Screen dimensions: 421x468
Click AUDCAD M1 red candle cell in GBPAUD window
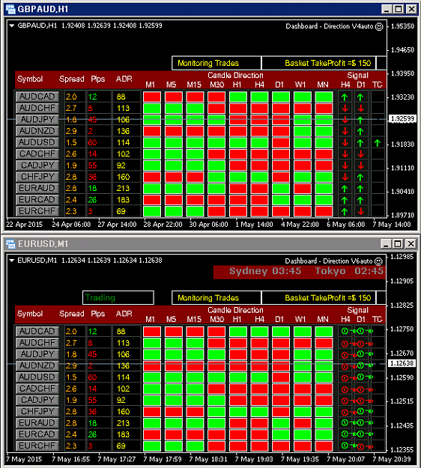point(152,97)
